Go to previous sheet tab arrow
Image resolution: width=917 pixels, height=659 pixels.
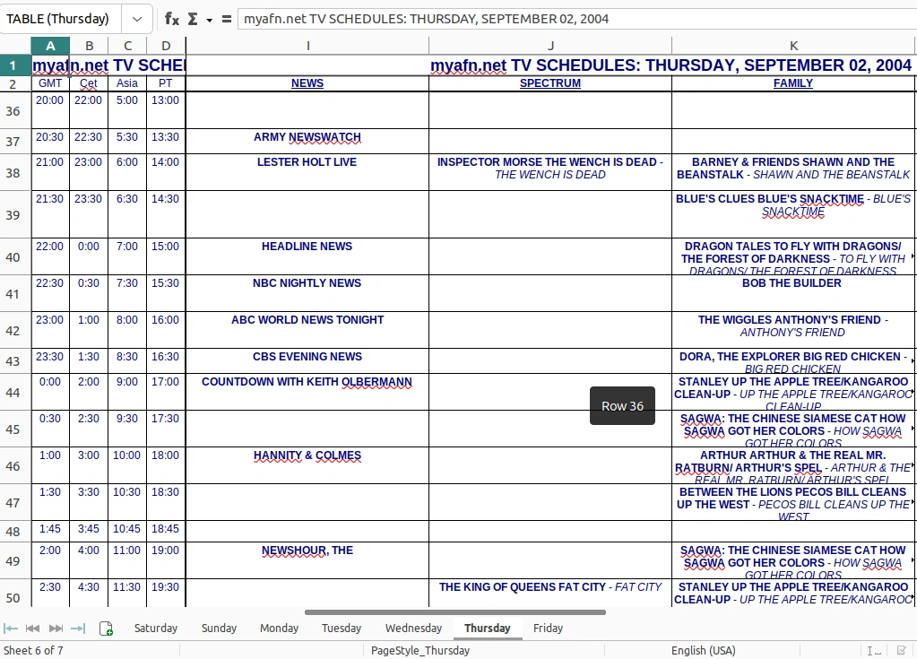pos(33,628)
